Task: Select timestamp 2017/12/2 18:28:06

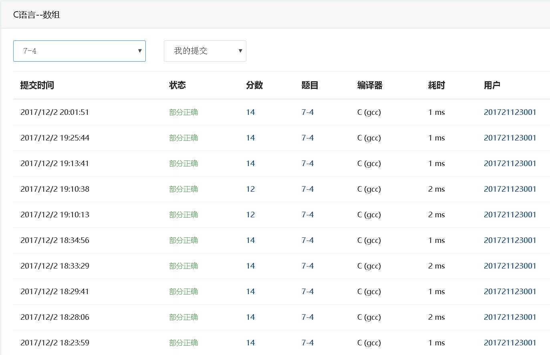Action: [x=55, y=317]
